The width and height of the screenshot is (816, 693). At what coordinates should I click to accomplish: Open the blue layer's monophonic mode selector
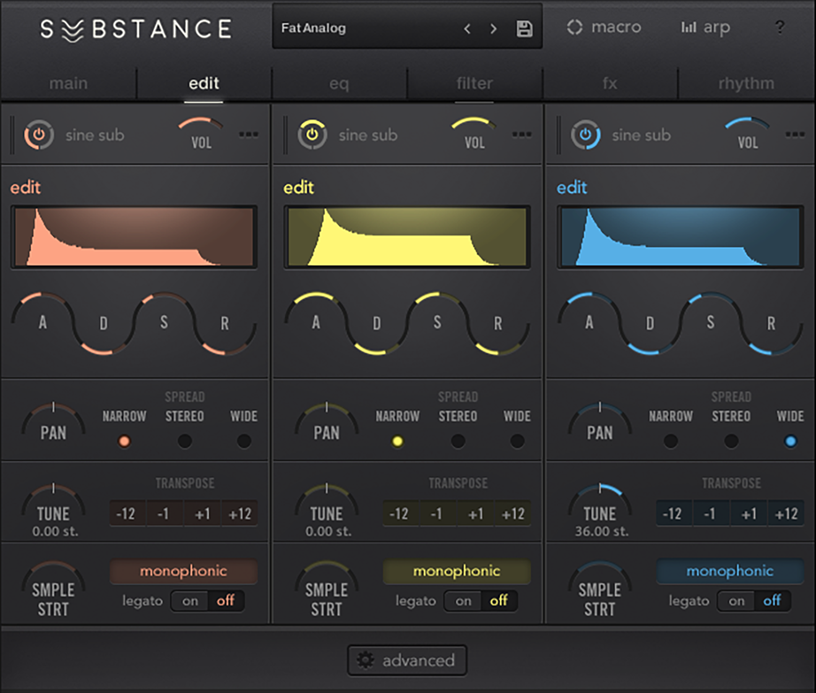(730, 571)
